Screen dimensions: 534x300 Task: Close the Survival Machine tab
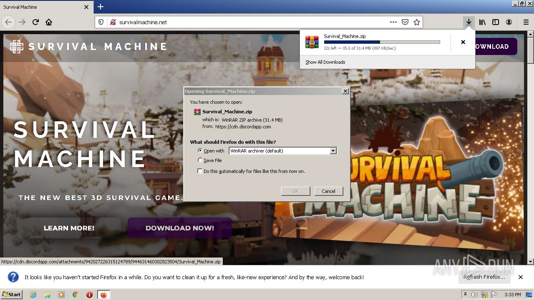coord(86,7)
